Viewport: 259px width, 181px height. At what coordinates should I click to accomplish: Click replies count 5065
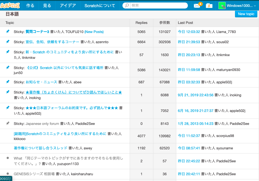[x=141, y=32]
